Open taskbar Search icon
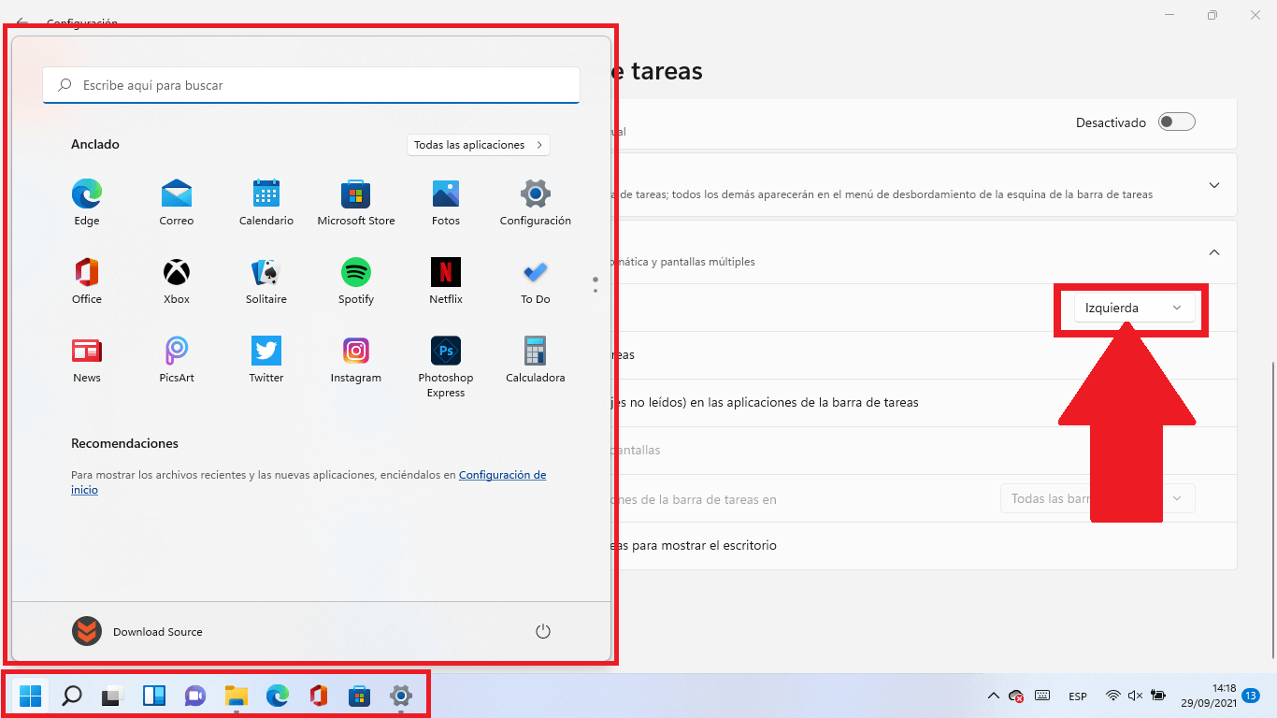Screen dimensions: 1277x718 (71, 696)
